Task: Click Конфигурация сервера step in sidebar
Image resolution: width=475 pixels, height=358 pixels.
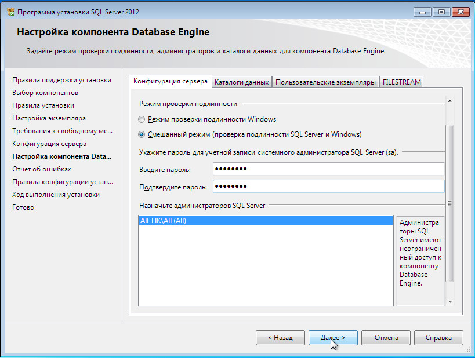Action: click(x=49, y=144)
